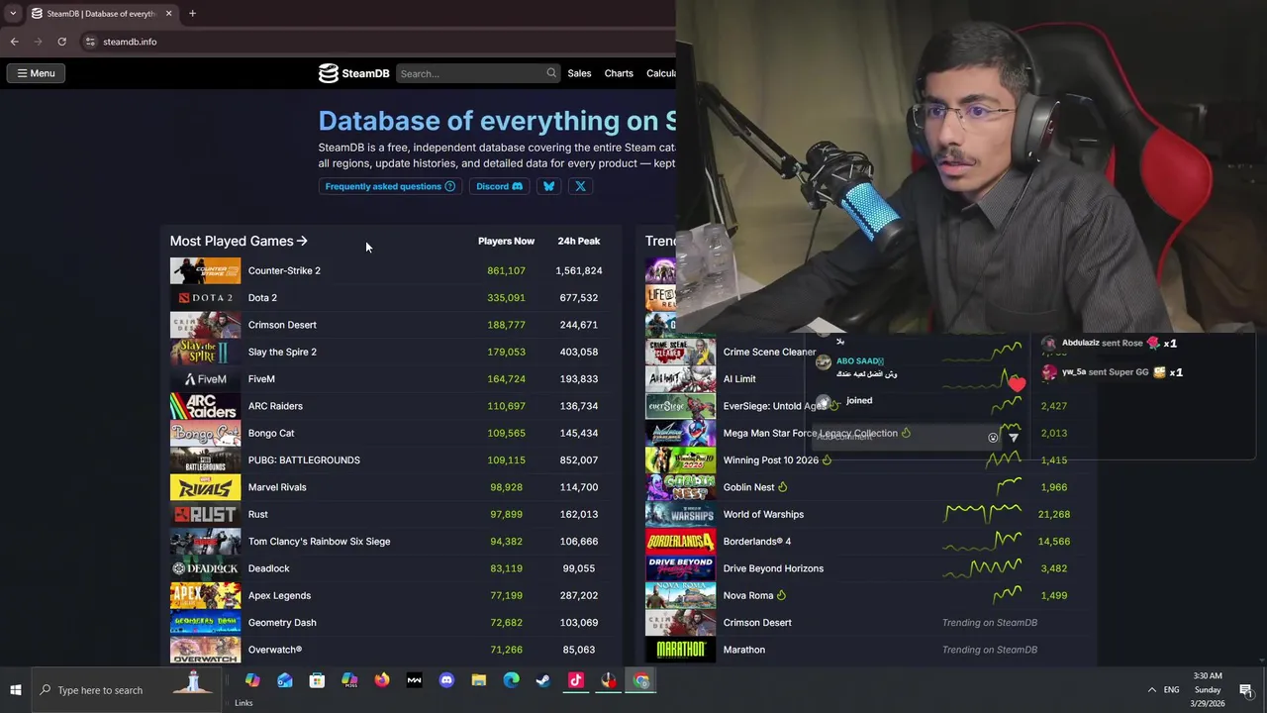Open Frequently asked questions

point(390,186)
